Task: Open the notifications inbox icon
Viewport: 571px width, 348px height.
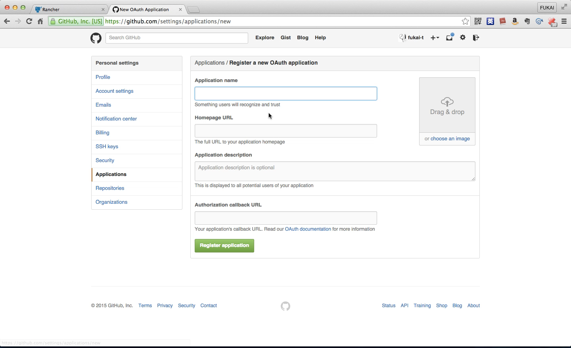Action: pos(450,37)
